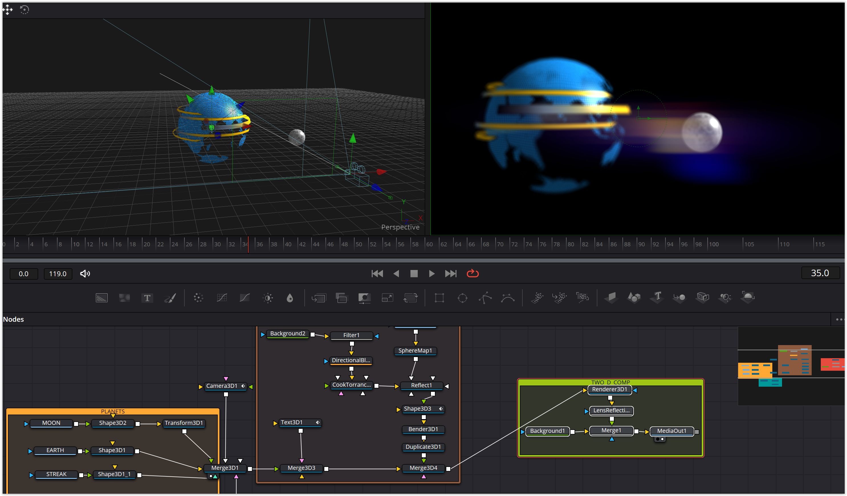Select the Renderer3D1 node
Screen dimensions: 847x496
609,390
